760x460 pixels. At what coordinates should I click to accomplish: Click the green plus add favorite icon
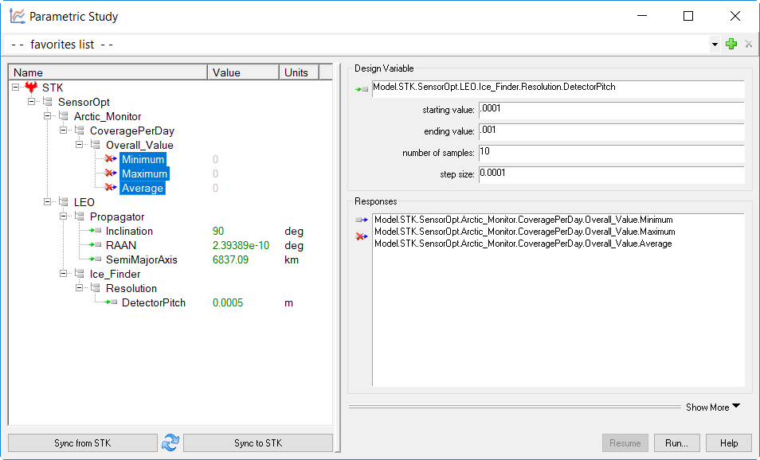click(x=731, y=45)
